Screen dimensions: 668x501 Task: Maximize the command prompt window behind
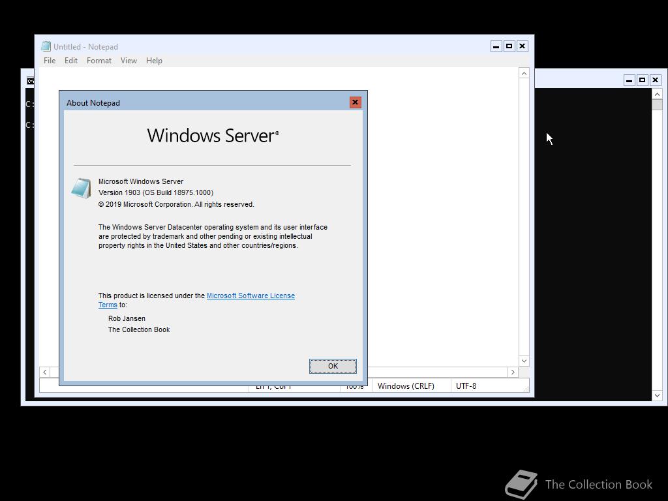(x=643, y=80)
